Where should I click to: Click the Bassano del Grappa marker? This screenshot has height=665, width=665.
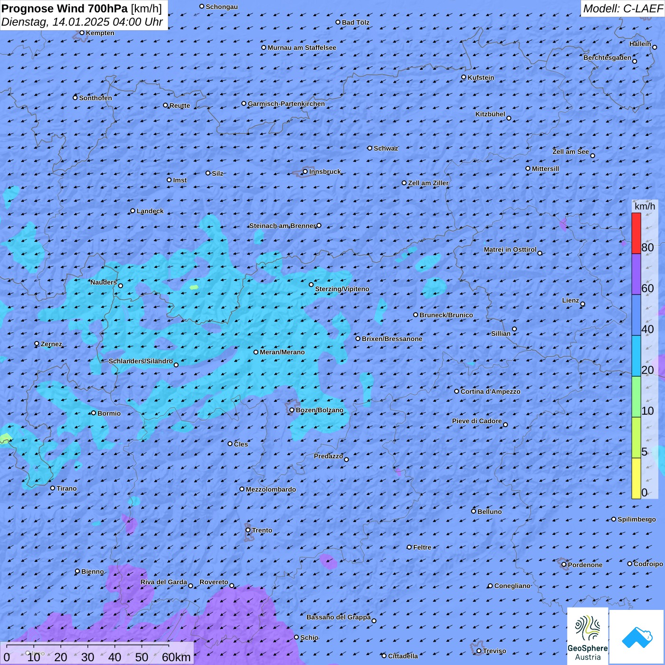[x=374, y=620]
